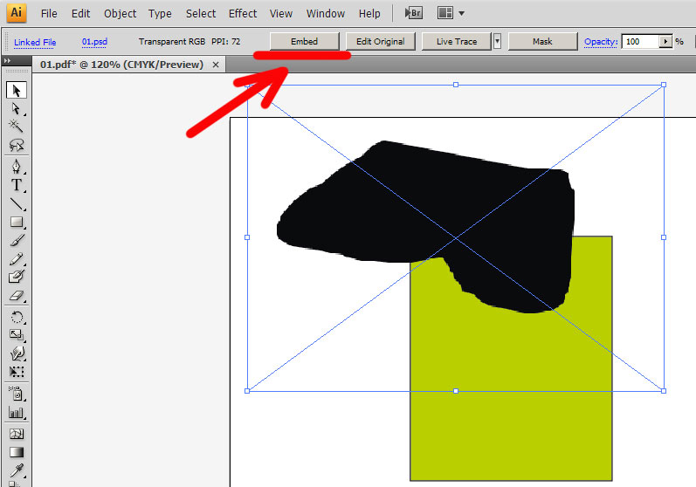The width and height of the screenshot is (696, 487).
Task: Open Adobe Bridge via Br icon
Action: pyautogui.click(x=413, y=13)
